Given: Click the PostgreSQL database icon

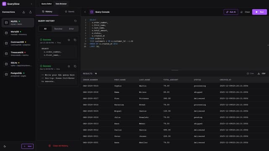Looking at the screenshot, I should coord(6,74).
